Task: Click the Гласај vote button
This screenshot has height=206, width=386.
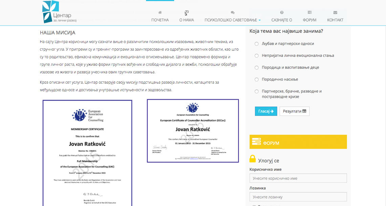Action: coord(266,111)
